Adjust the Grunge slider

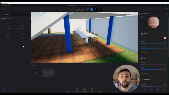click(153, 44)
